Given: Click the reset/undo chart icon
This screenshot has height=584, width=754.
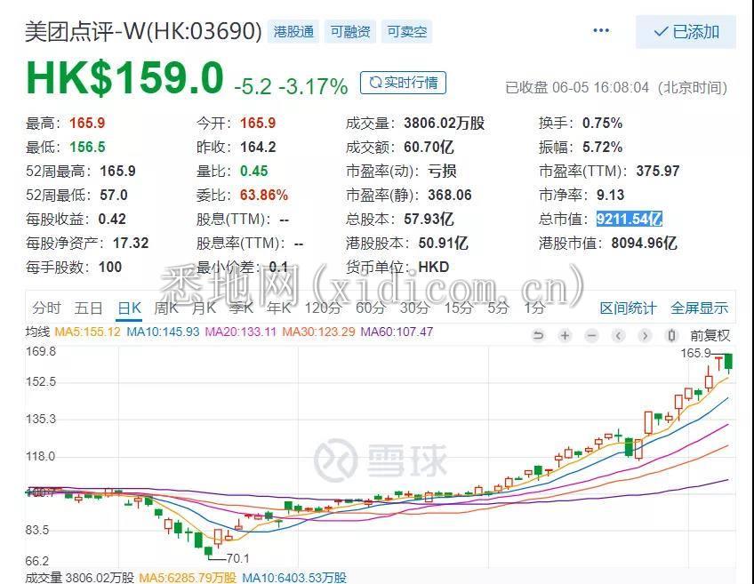Looking at the screenshot, I should [539, 335].
